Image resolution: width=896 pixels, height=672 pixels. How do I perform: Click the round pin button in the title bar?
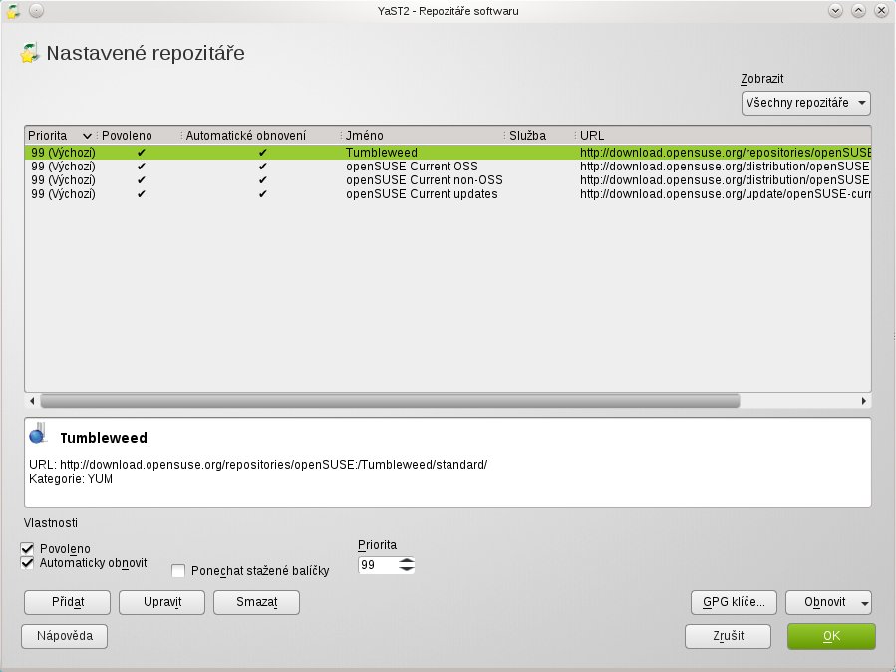(x=36, y=10)
